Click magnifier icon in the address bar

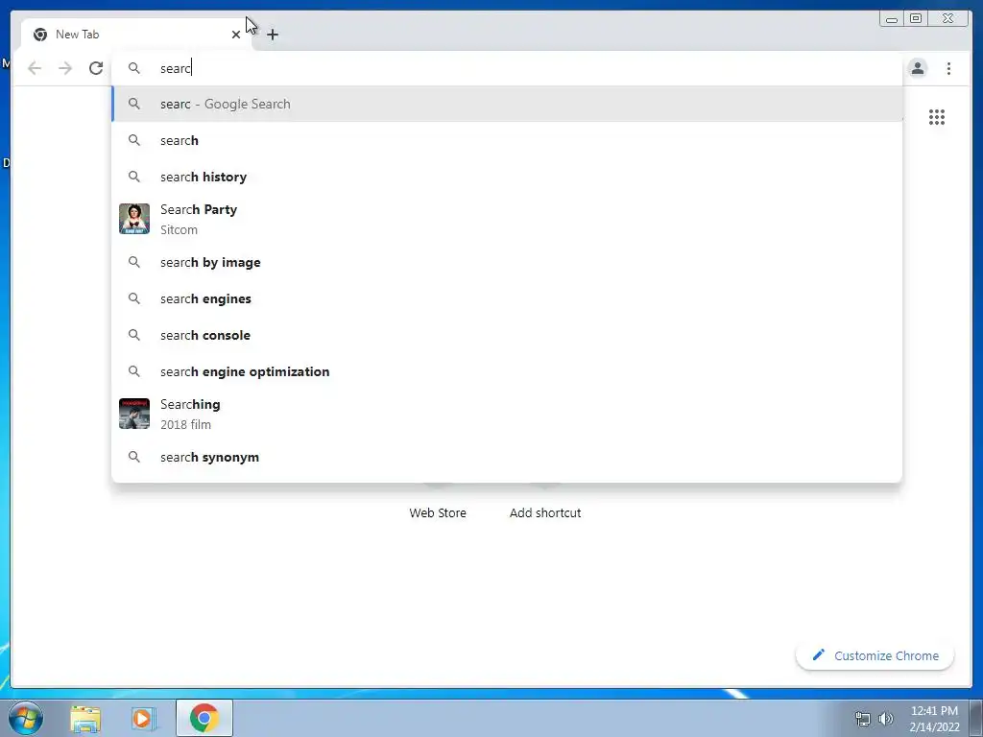click(134, 68)
